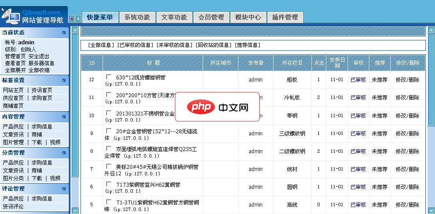Click sidebar scrollbar up arrow
The height and width of the screenshot is (214, 435).
(75, 30)
